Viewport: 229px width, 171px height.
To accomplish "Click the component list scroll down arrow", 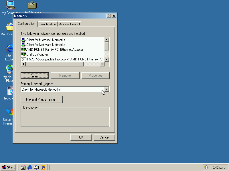I will 107,59.
